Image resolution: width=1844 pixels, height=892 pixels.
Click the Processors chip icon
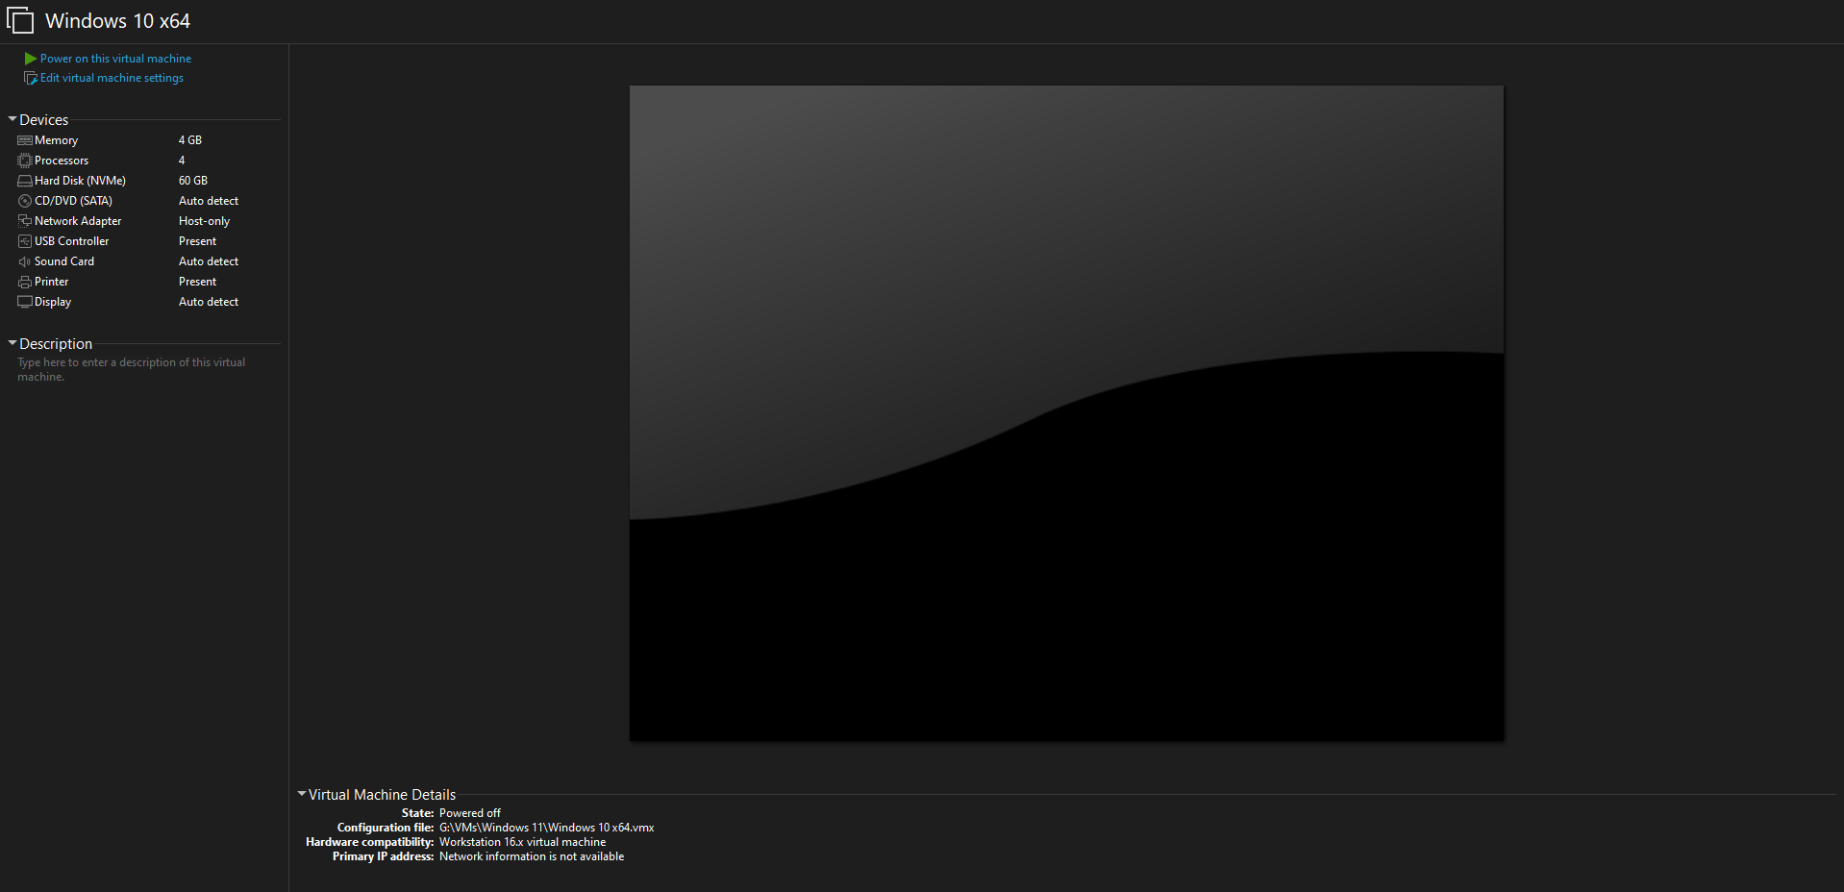[x=25, y=161]
